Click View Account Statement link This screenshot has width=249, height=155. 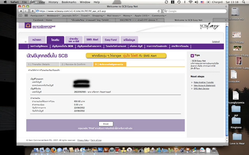pyautogui.click(x=204, y=85)
